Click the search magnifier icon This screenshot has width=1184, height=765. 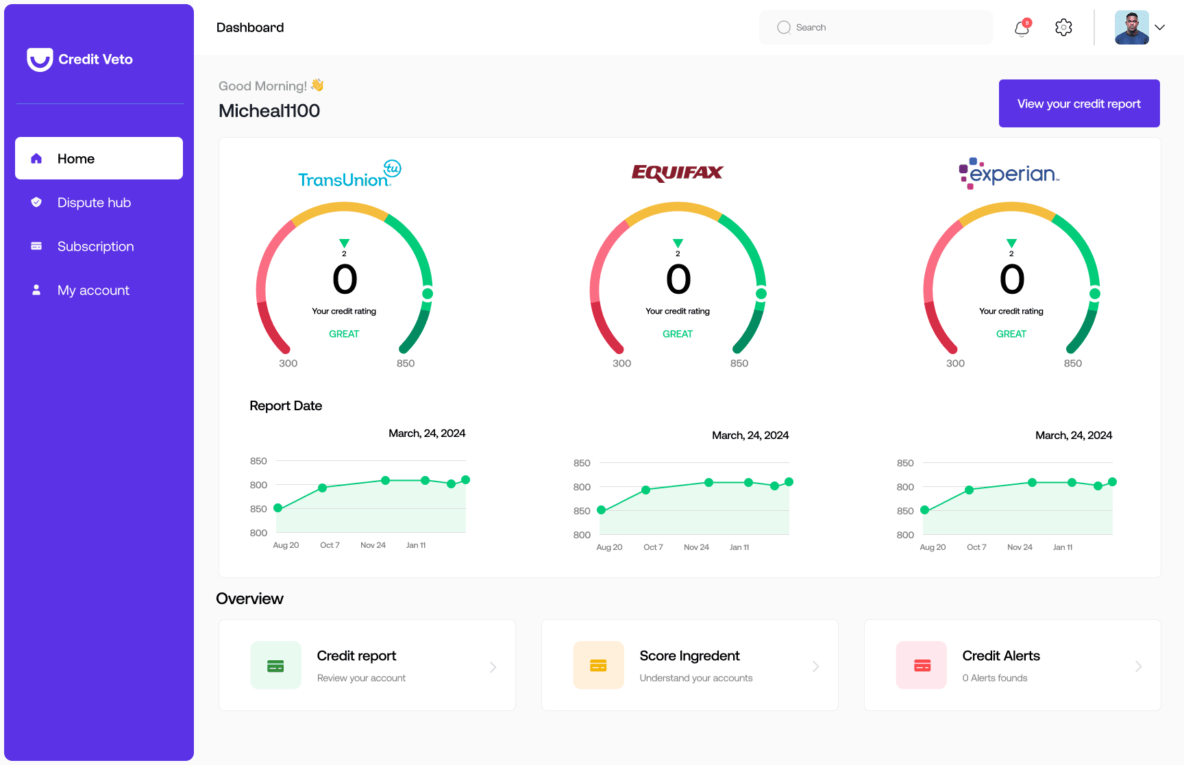click(x=784, y=27)
